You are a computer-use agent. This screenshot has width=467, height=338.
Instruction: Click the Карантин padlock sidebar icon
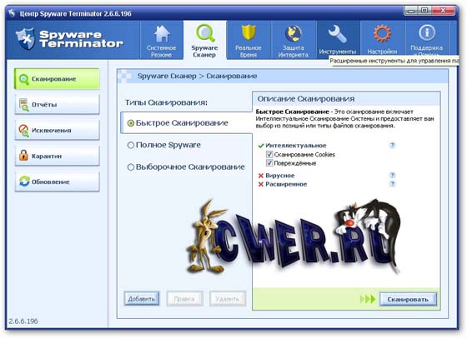[24, 156]
